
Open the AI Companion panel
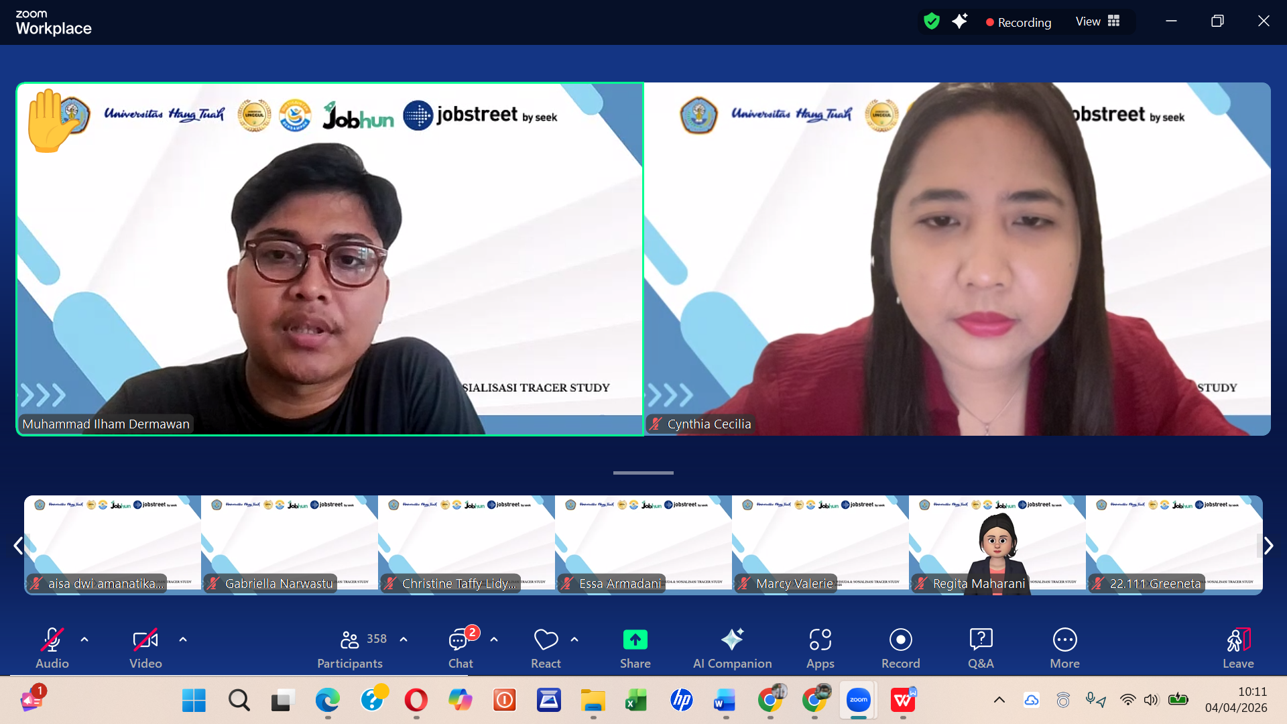click(x=732, y=648)
